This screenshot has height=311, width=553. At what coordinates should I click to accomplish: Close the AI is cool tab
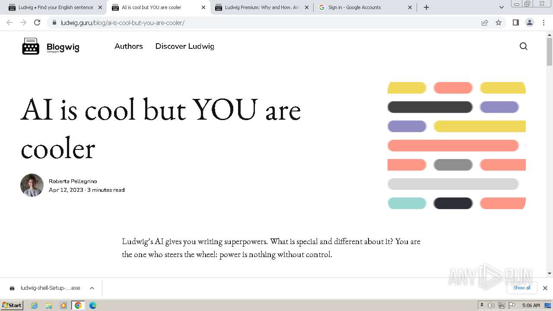(x=203, y=7)
